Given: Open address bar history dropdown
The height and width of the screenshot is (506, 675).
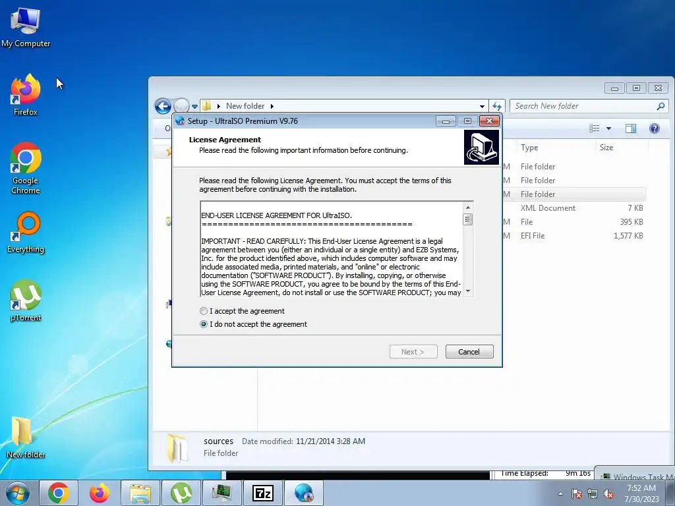Looking at the screenshot, I should click(482, 106).
